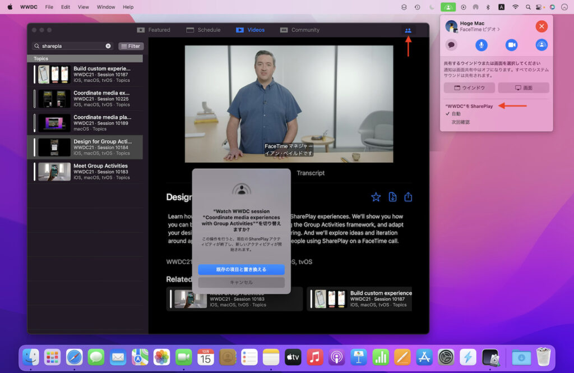Open Control Center menu bar icon
This screenshot has height=373, width=574.
(539, 7)
